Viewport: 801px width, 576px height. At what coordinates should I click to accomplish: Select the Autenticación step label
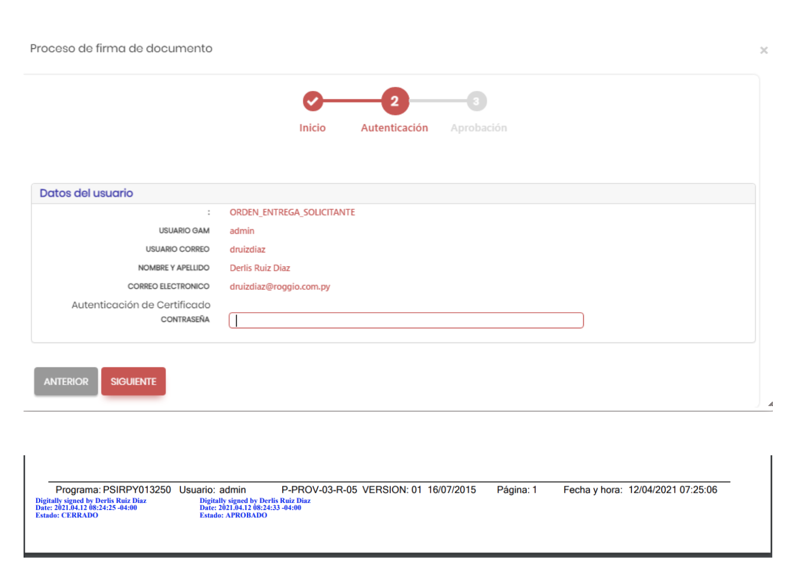394,128
